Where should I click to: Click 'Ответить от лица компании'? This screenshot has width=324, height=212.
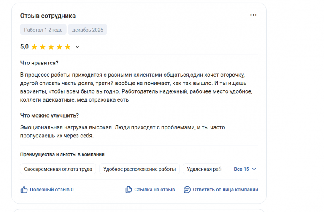(225, 190)
